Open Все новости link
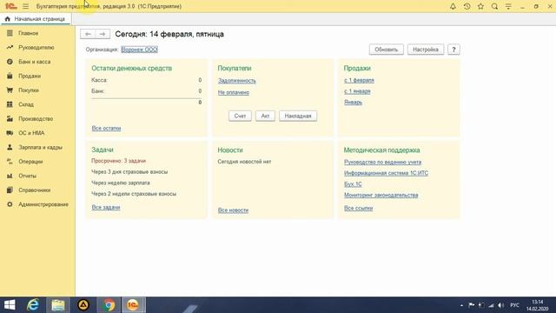The image size is (556, 313). click(233, 210)
